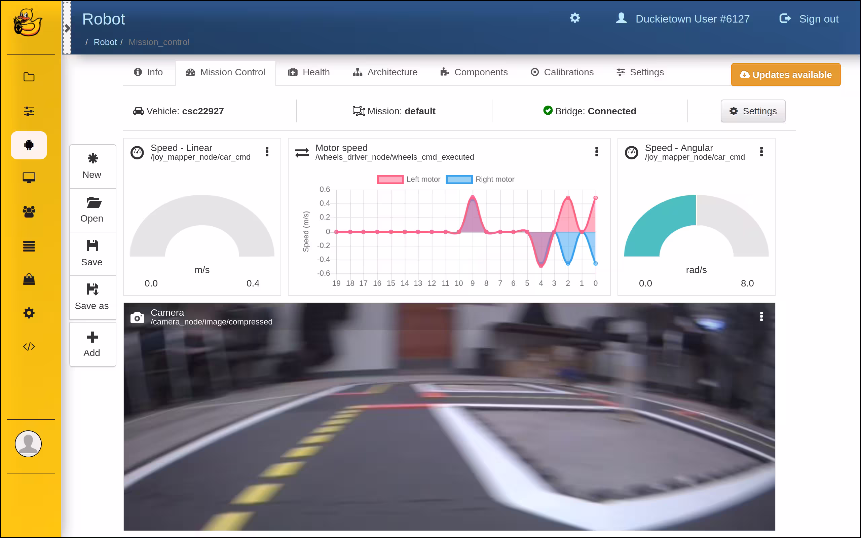Open the users group icon in sidebar
Screen dimensions: 861x538
pos(29,212)
